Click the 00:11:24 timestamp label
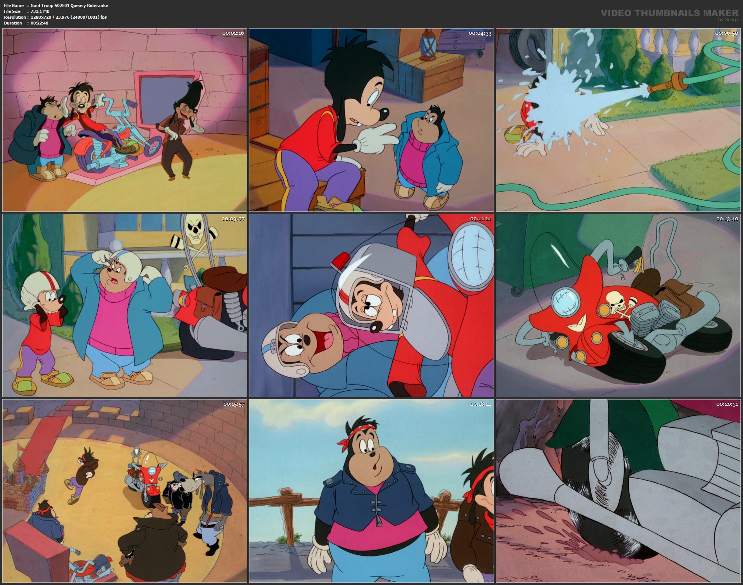743x585 pixels. click(x=480, y=219)
